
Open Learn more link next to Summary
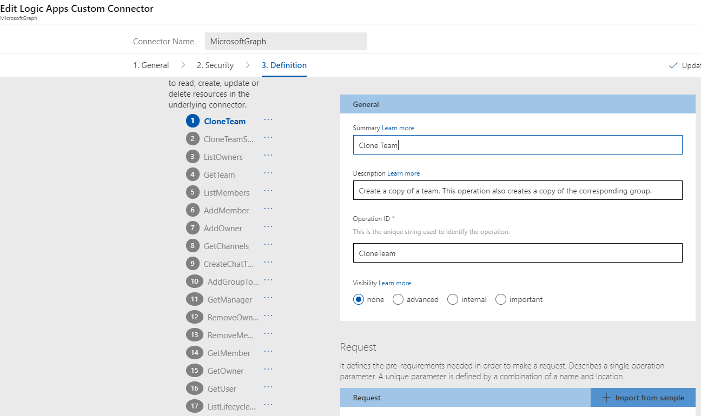pos(398,128)
